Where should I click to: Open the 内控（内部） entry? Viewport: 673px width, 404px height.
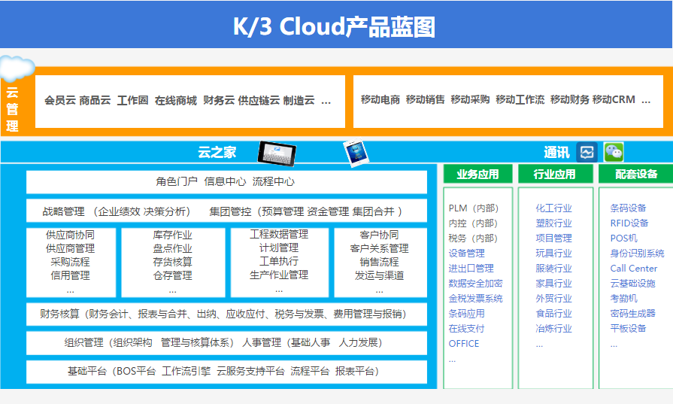click(473, 223)
